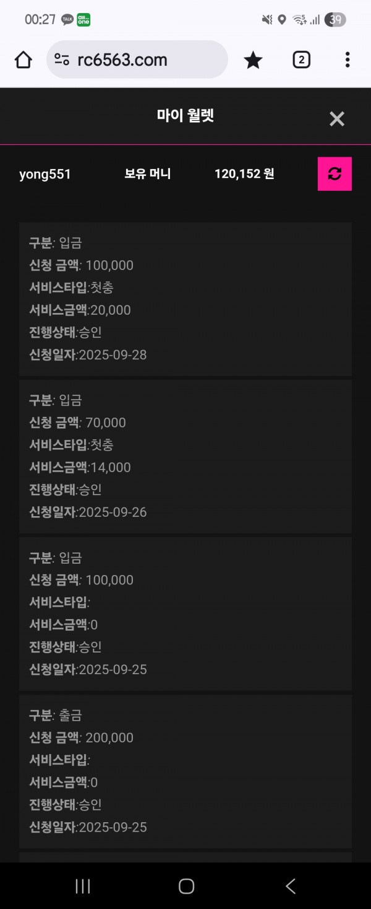Tap the 마이 월렛 header title
Viewport: 371px width, 909px height.
click(x=185, y=116)
